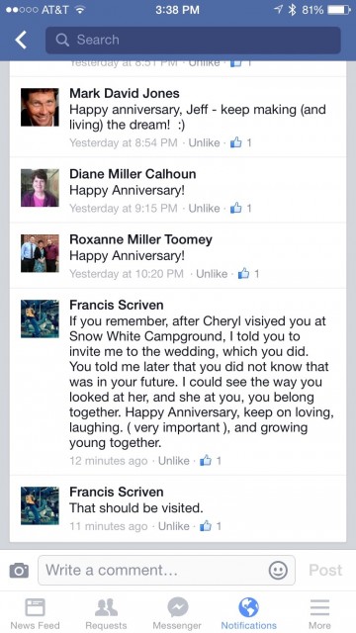Open the camera icon to attach photo
Screen dimensions: 356x633
tap(19, 571)
